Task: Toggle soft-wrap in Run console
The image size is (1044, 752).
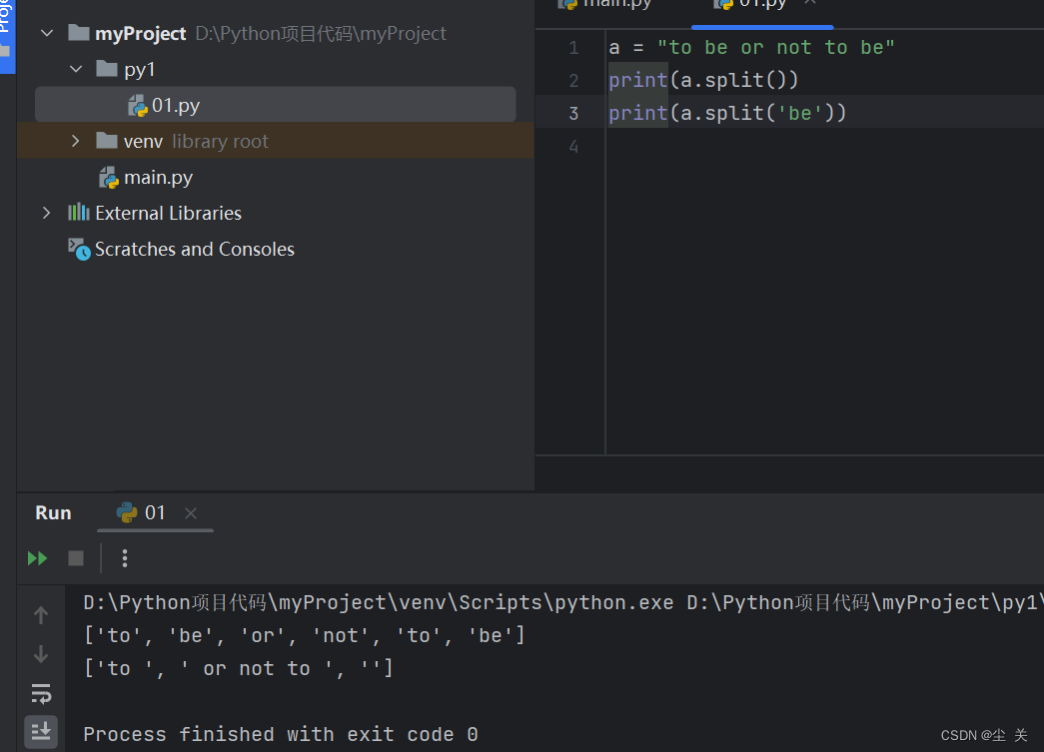Action: [41, 693]
